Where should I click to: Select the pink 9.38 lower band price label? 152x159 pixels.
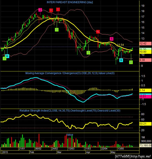pyautogui.click(x=145, y=60)
